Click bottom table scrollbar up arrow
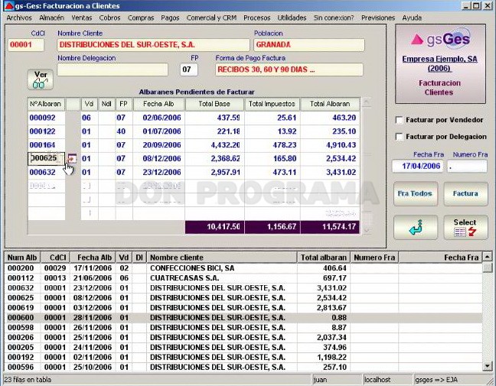 tap(487, 257)
